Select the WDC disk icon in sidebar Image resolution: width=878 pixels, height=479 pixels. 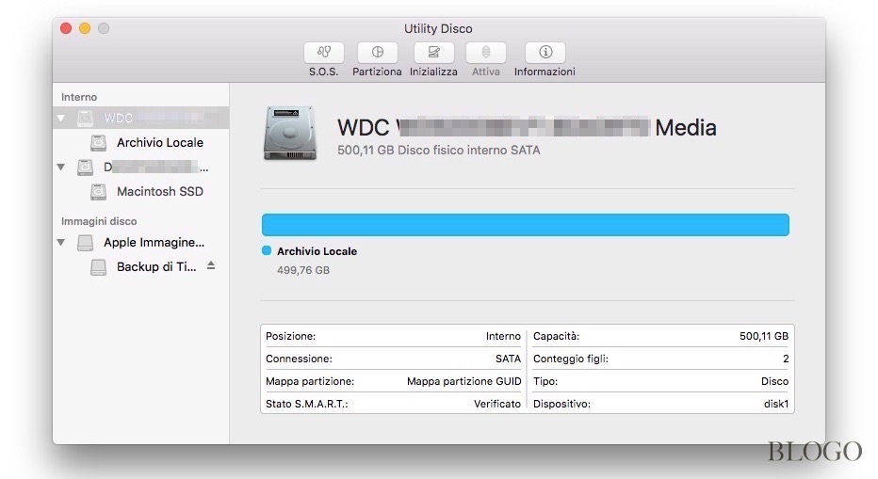tap(85, 118)
